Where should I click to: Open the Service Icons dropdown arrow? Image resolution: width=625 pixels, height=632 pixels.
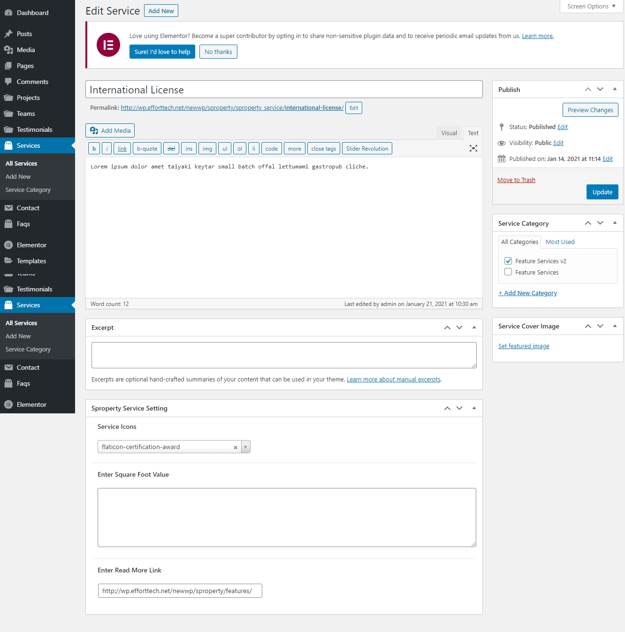(245, 447)
